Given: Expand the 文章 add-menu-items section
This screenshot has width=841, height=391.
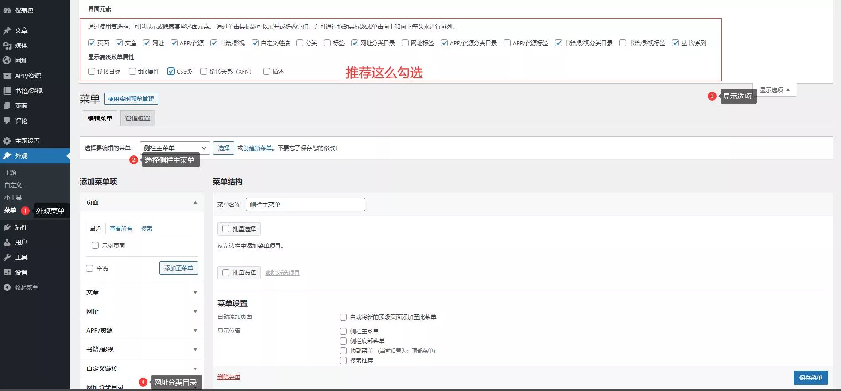Looking at the screenshot, I should click(x=142, y=292).
